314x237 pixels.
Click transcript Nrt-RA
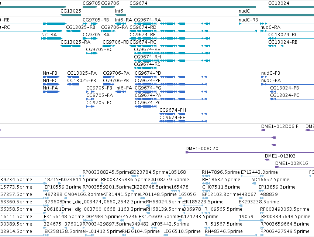[x=49, y=35]
